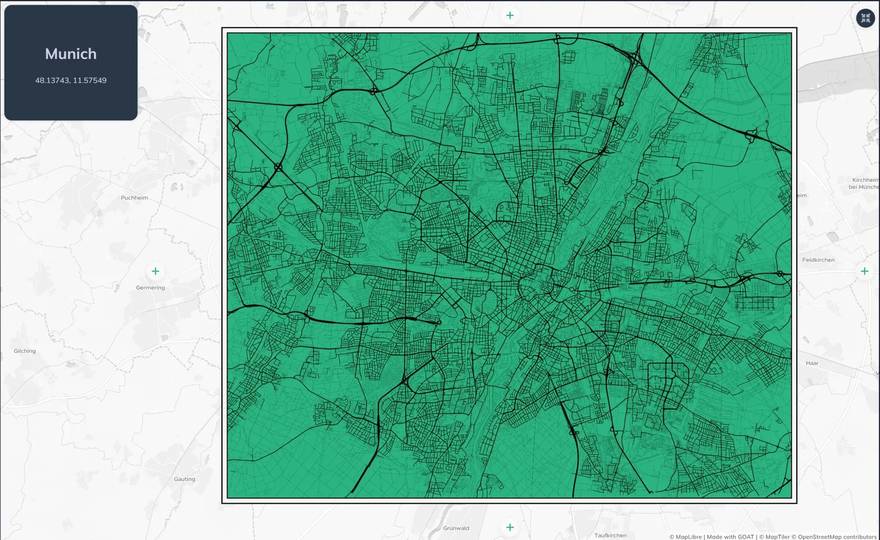
Task: Click the plus icon near Germering
Action: tap(155, 271)
